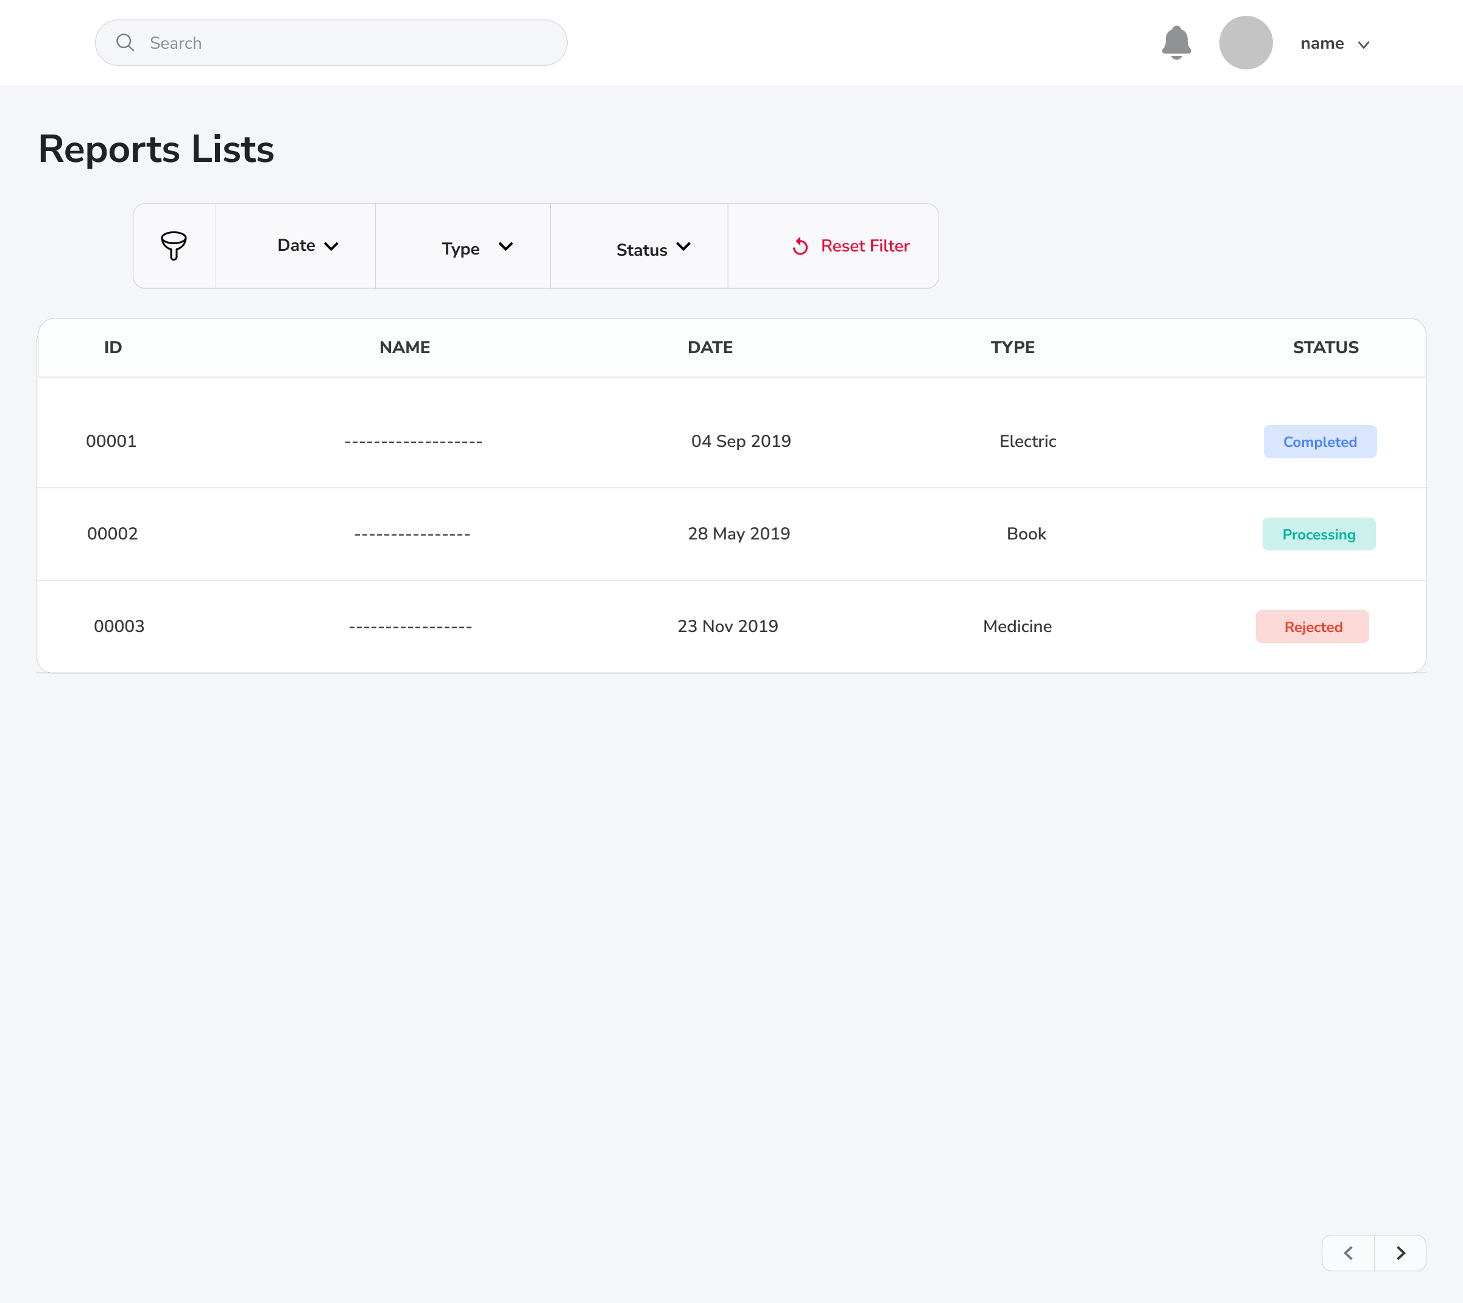Go to previous page arrow
1463x1303 pixels.
click(x=1348, y=1253)
